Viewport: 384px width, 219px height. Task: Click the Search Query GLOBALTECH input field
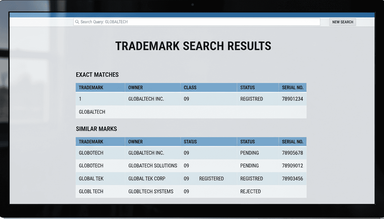[x=197, y=22]
